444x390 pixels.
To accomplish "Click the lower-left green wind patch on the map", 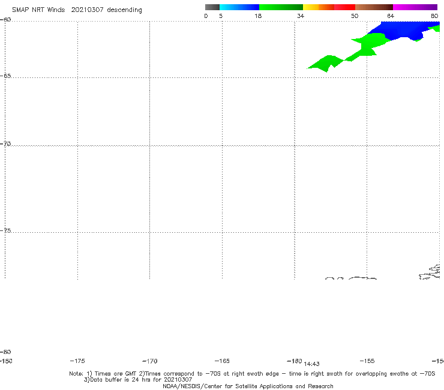I will [326, 63].
